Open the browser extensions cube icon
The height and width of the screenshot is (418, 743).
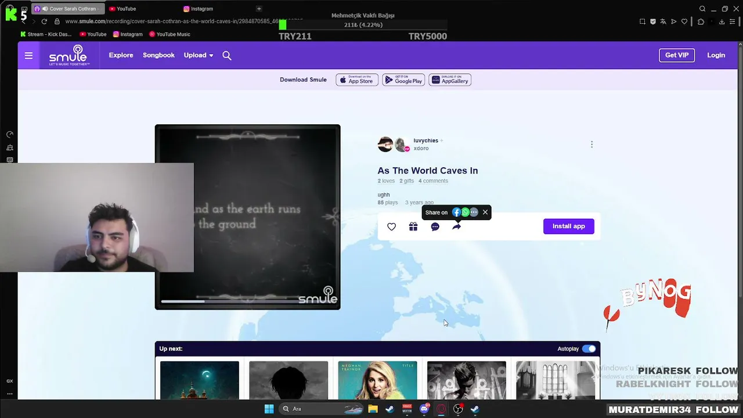point(701,21)
